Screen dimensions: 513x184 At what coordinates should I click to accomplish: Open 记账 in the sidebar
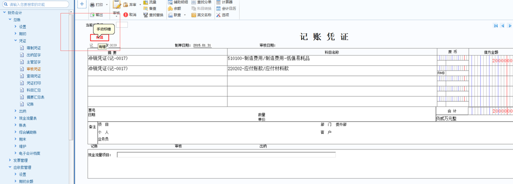(x=30, y=104)
